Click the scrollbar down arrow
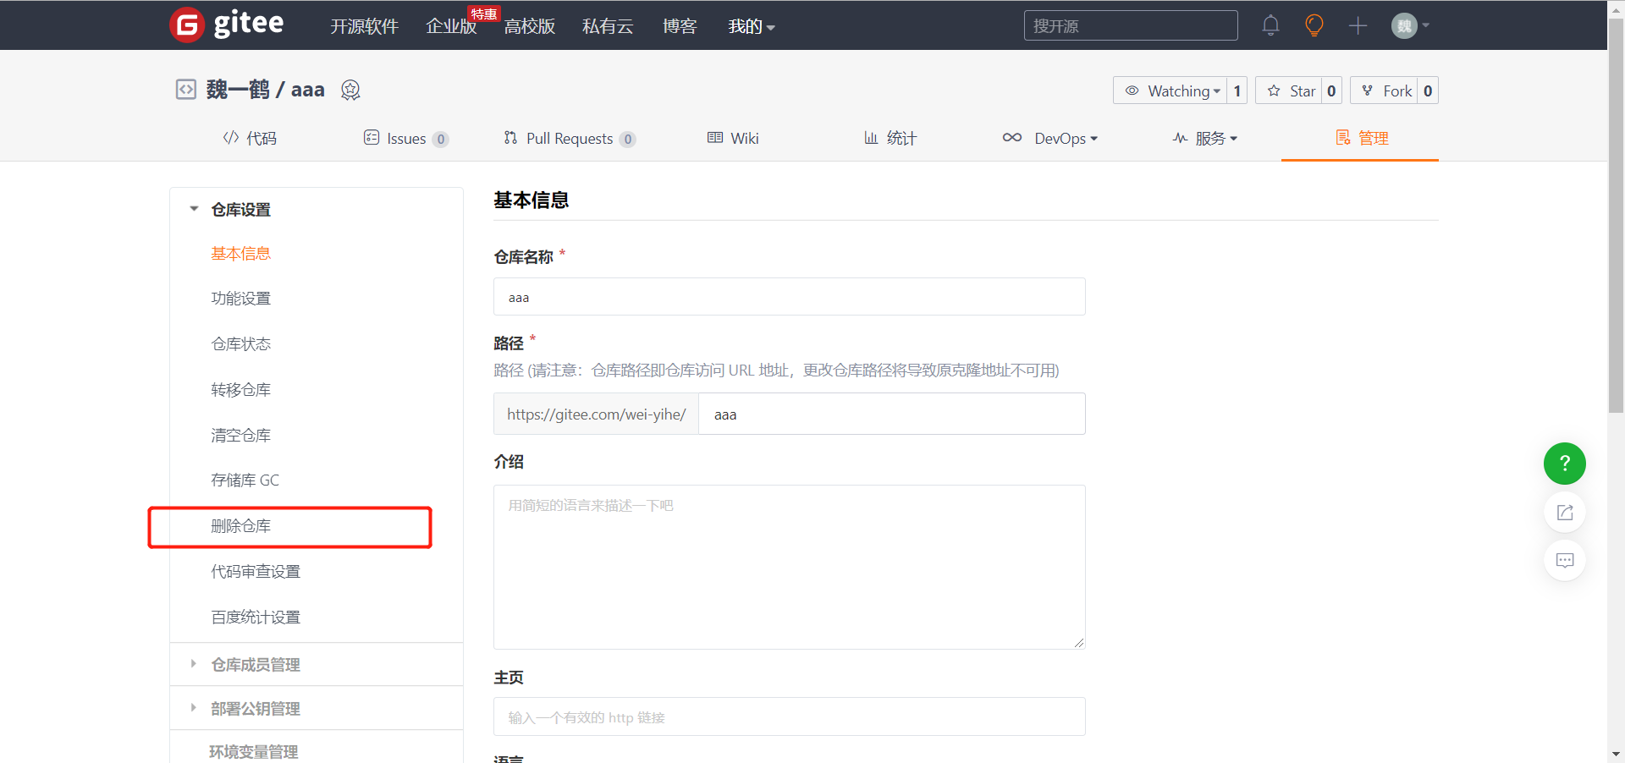 pyautogui.click(x=1616, y=753)
